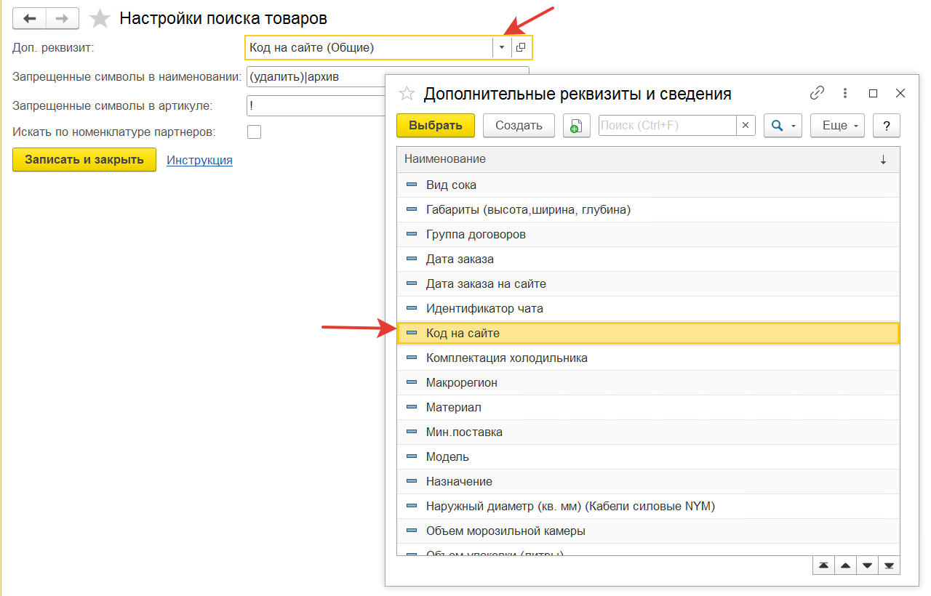Go forward with the right arrow button
Viewport: 931px width, 596px height.
pos(63,18)
